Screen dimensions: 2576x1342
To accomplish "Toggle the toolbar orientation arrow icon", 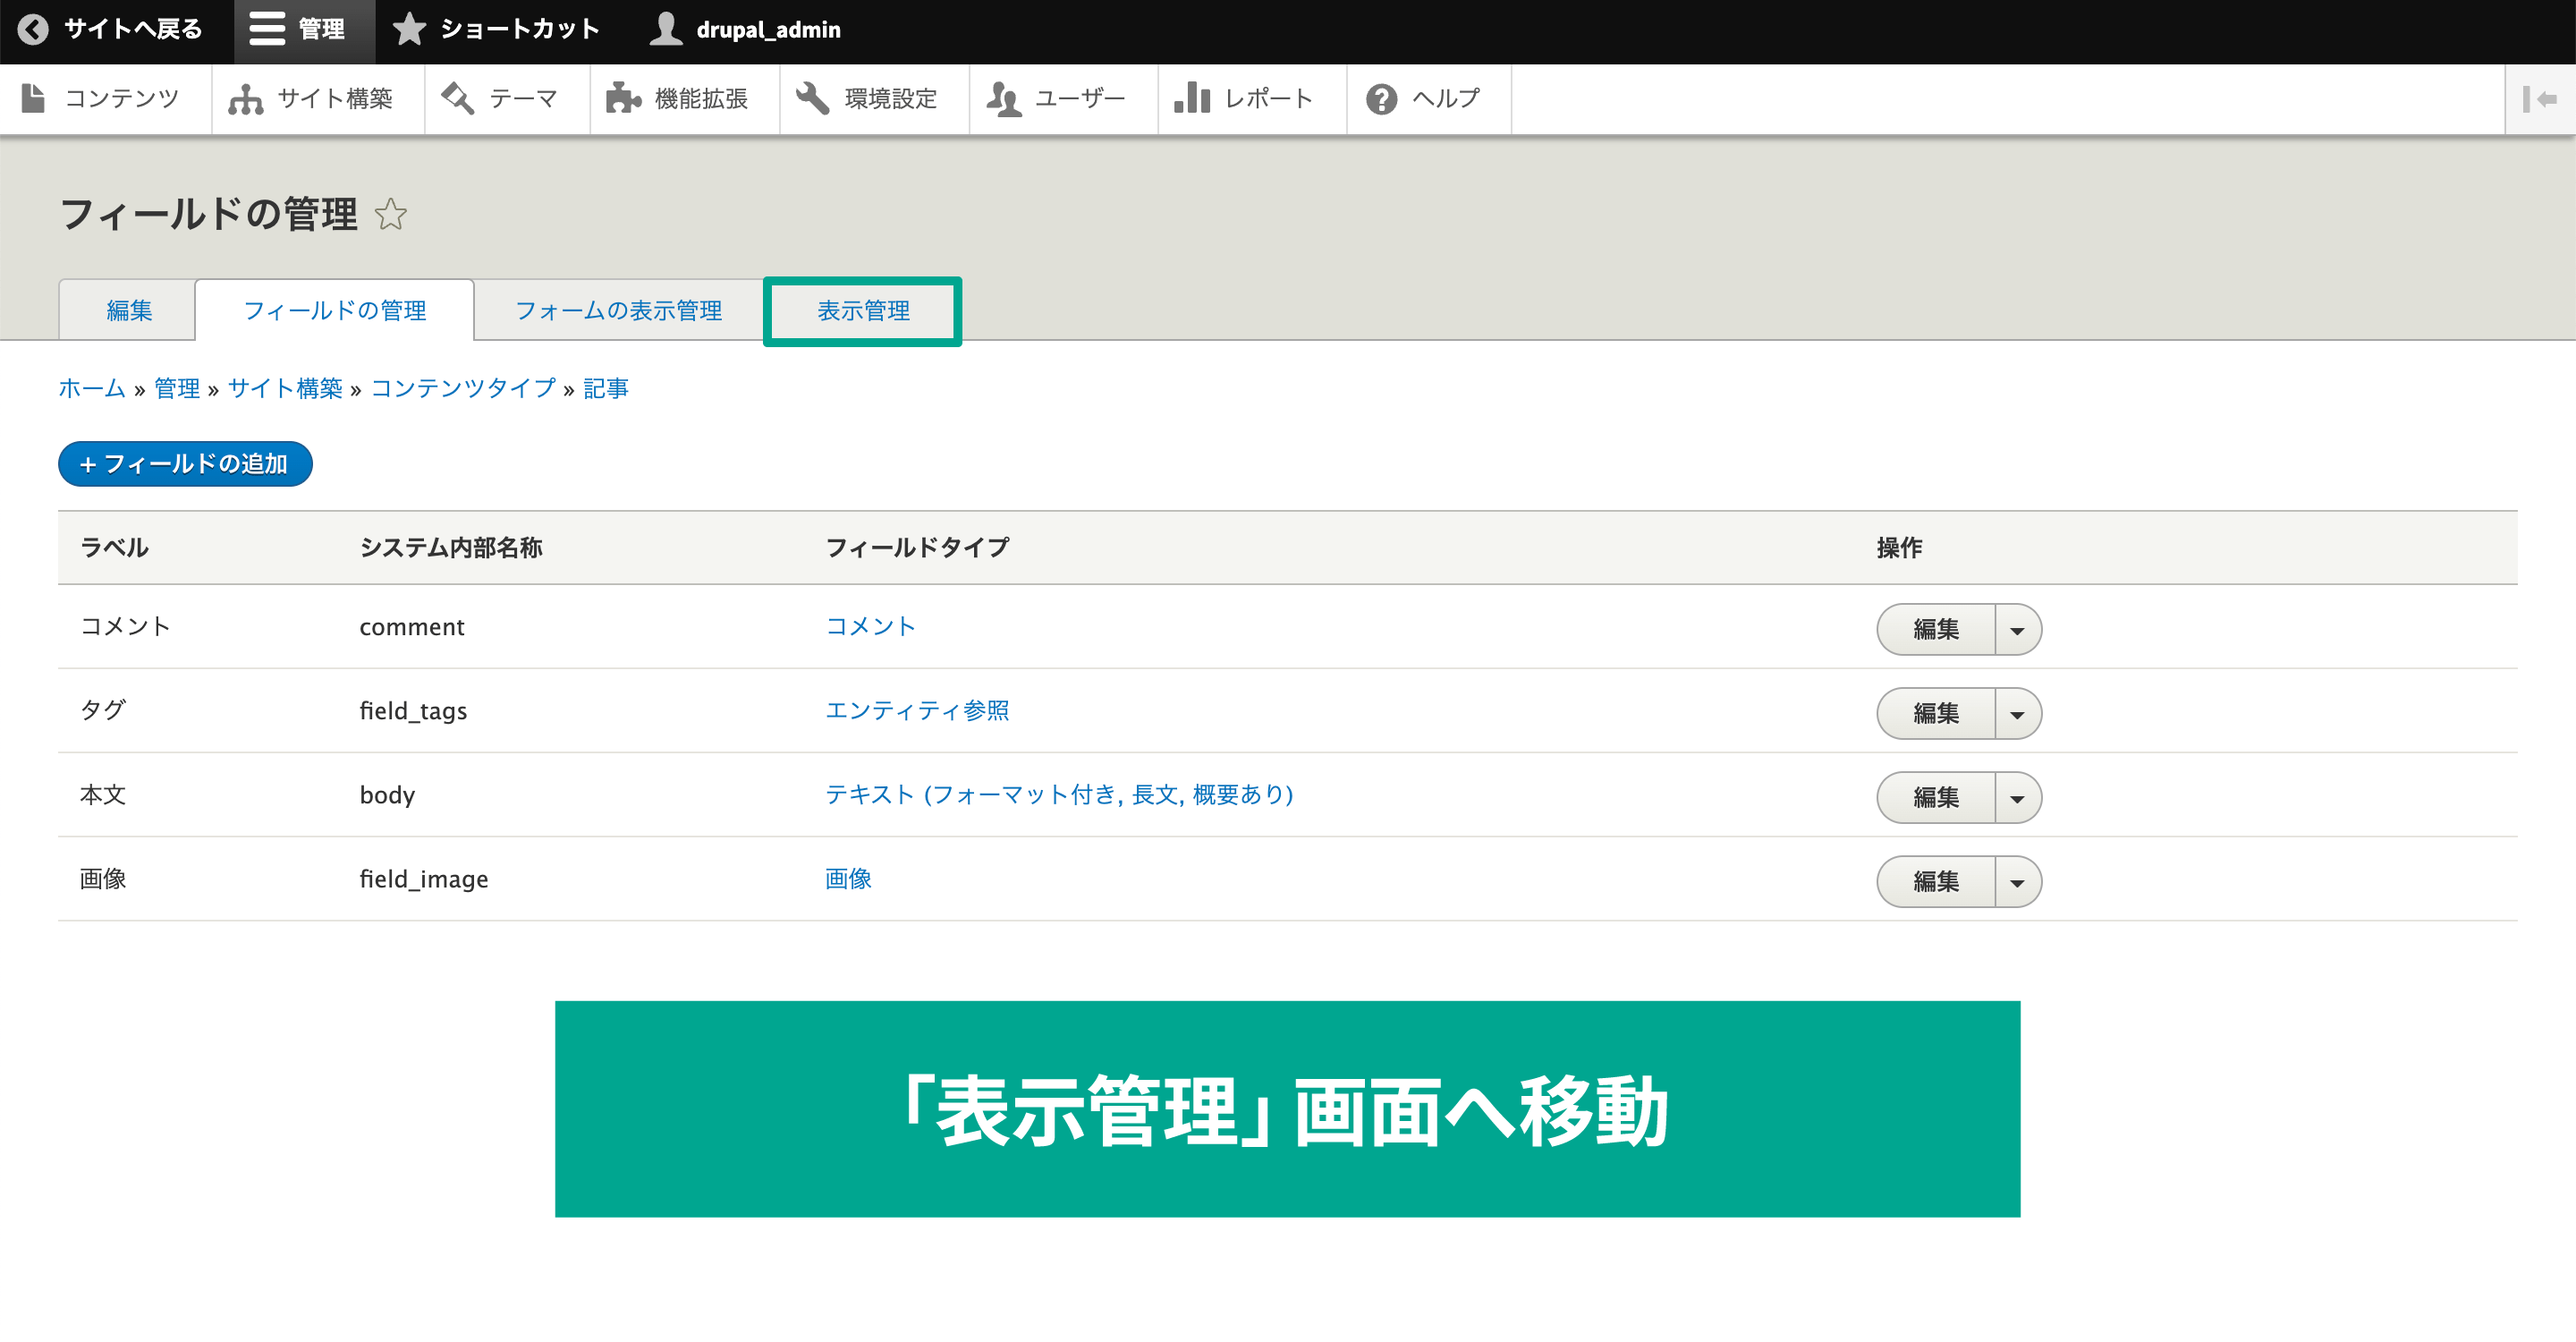I will tap(2540, 98).
